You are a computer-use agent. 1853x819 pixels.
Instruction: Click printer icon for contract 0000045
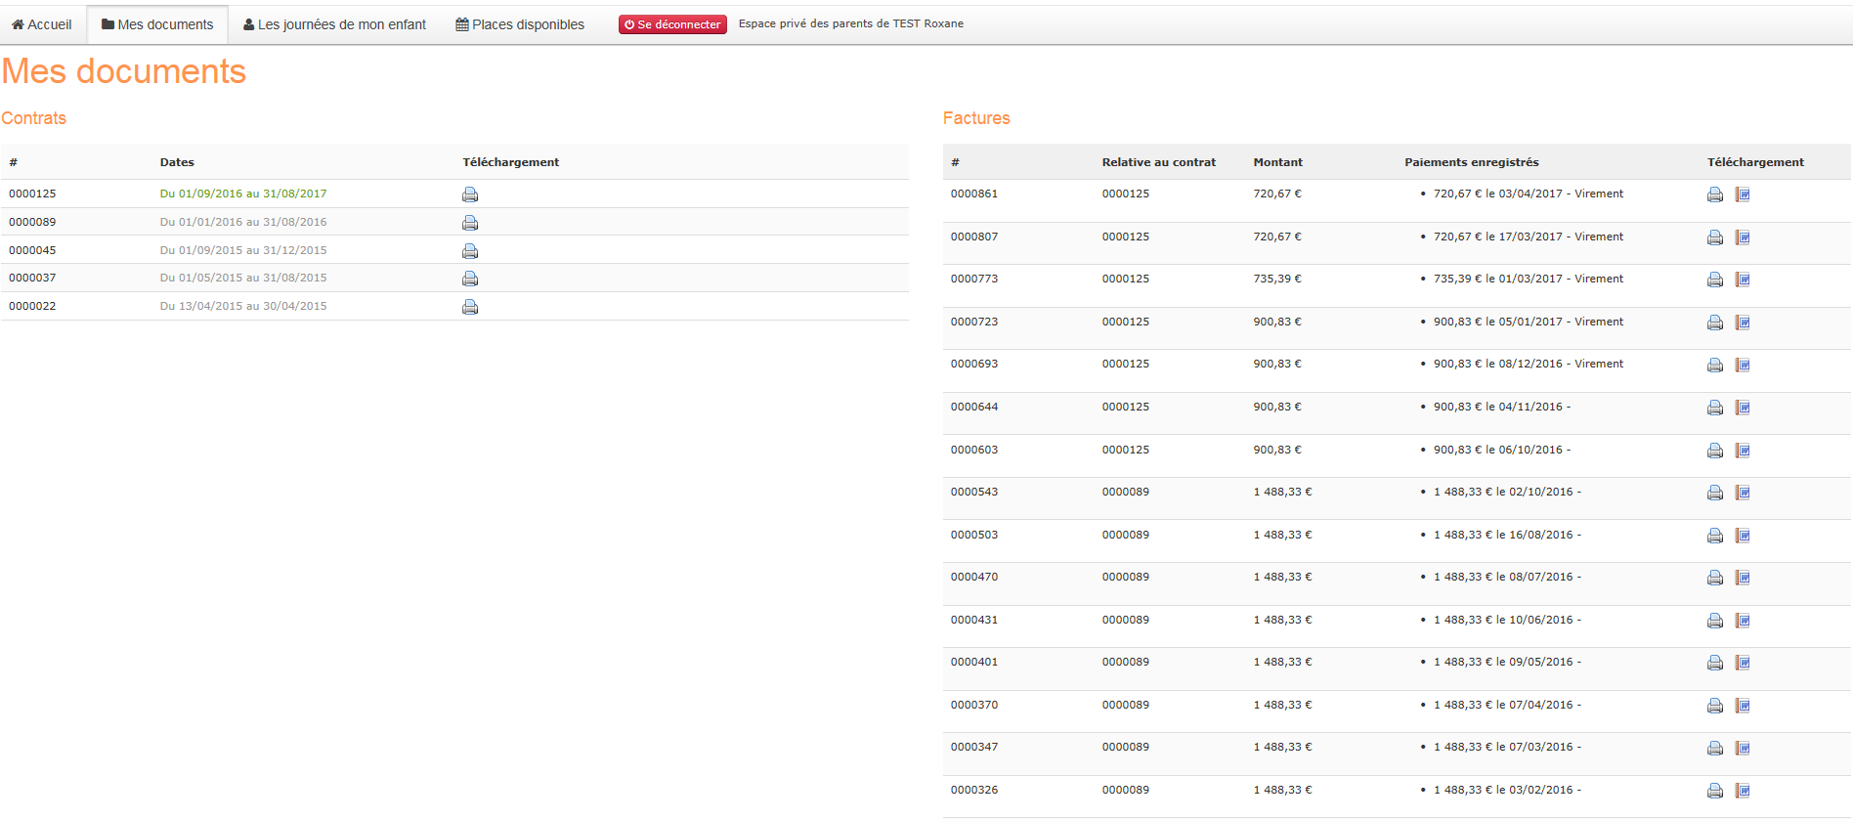[470, 251]
